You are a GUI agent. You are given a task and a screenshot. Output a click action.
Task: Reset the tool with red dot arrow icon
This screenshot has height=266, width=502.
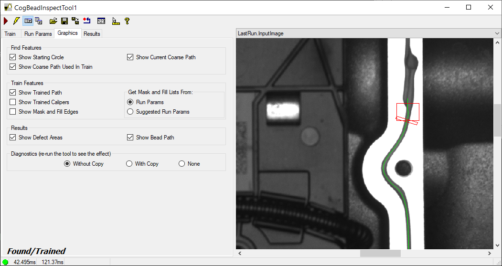tap(86, 21)
